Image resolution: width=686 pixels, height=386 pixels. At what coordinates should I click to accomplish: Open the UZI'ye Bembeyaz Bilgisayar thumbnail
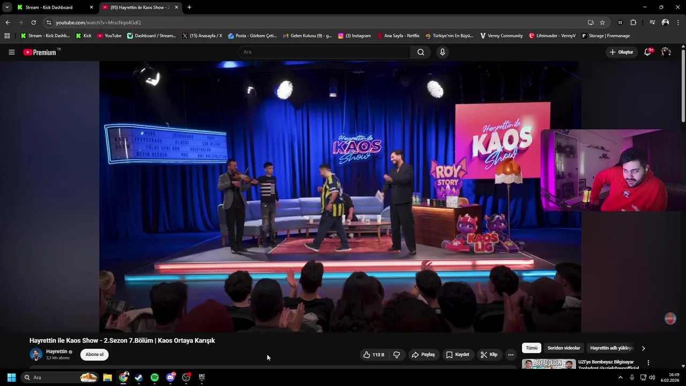coord(549,364)
